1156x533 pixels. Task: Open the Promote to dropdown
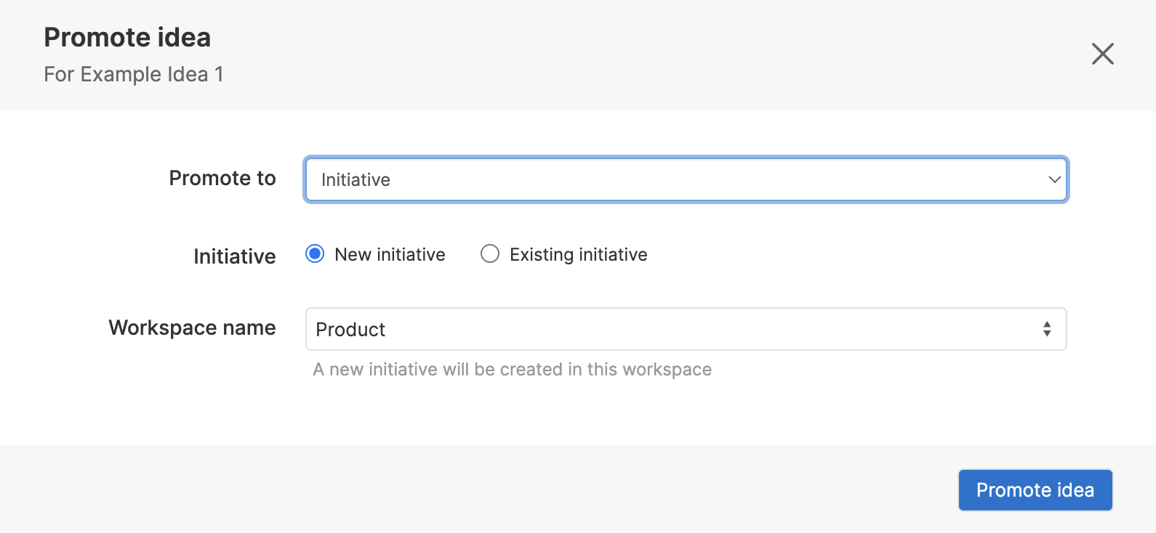(685, 179)
